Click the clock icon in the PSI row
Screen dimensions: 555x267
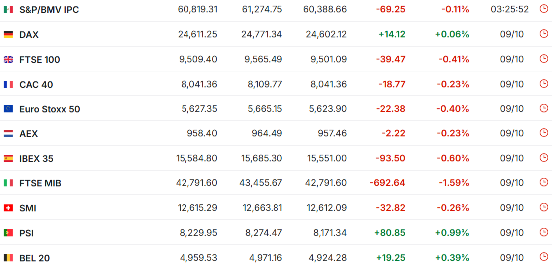coord(543,232)
